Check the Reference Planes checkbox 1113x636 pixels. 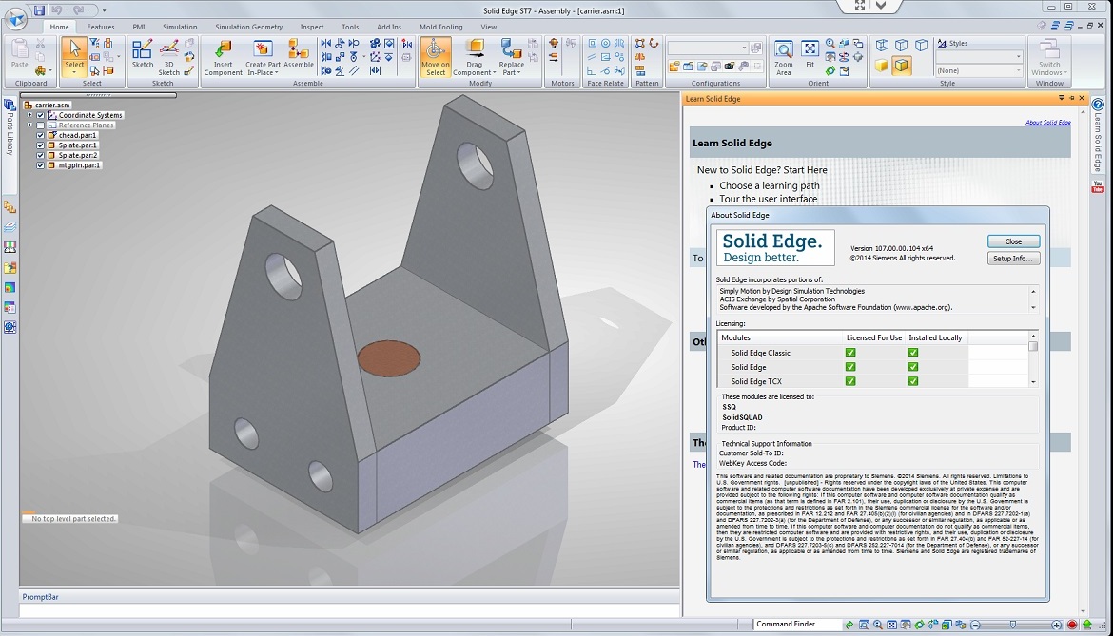[41, 125]
